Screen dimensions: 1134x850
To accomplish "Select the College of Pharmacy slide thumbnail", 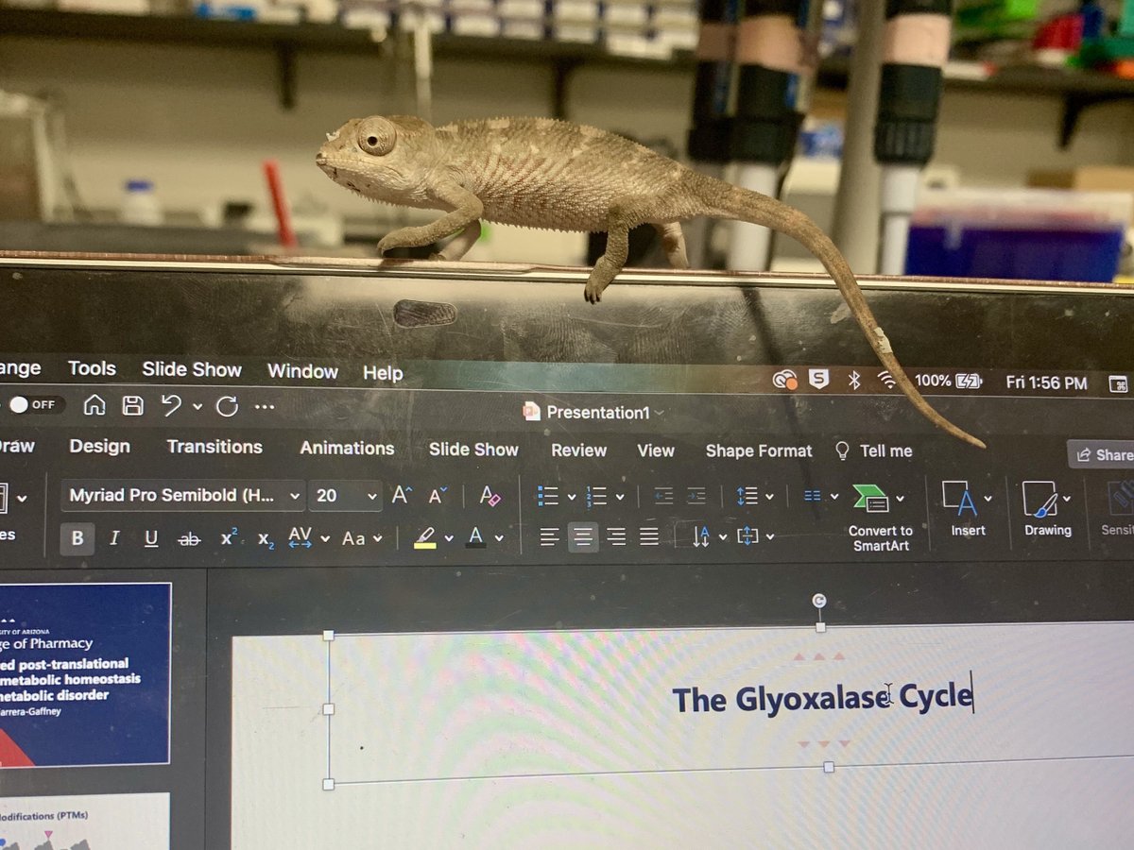I will pyautogui.click(x=85, y=673).
